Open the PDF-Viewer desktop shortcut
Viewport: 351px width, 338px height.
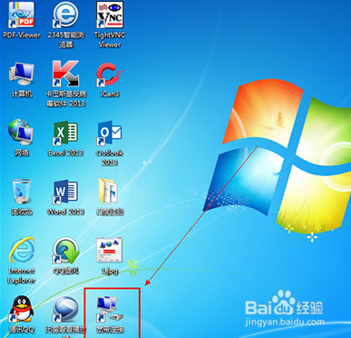coord(22,21)
